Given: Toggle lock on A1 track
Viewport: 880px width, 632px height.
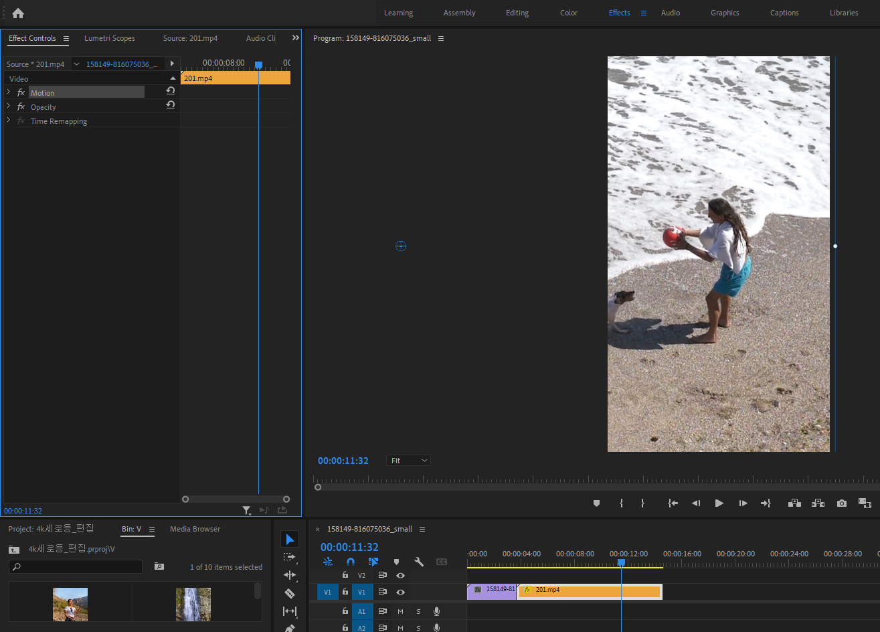Looking at the screenshot, I should [345, 611].
